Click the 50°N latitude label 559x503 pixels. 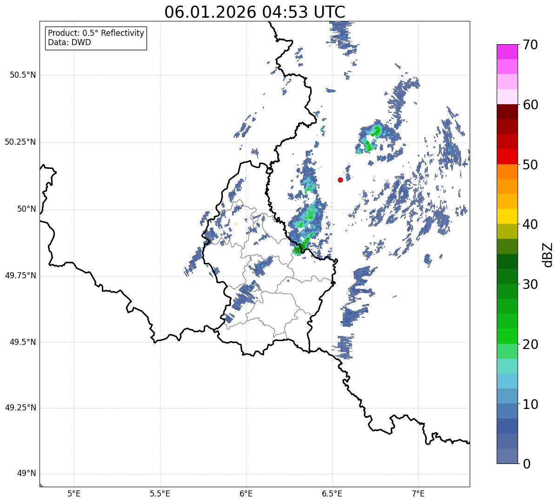(27, 209)
